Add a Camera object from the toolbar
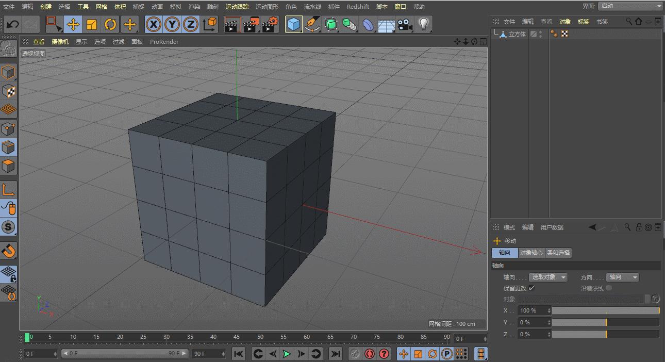The width and height of the screenshot is (665, 362). coord(405,24)
